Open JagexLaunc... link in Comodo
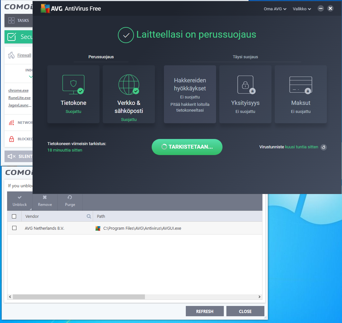Image resolution: width=342 pixels, height=323 pixels. tap(20, 105)
